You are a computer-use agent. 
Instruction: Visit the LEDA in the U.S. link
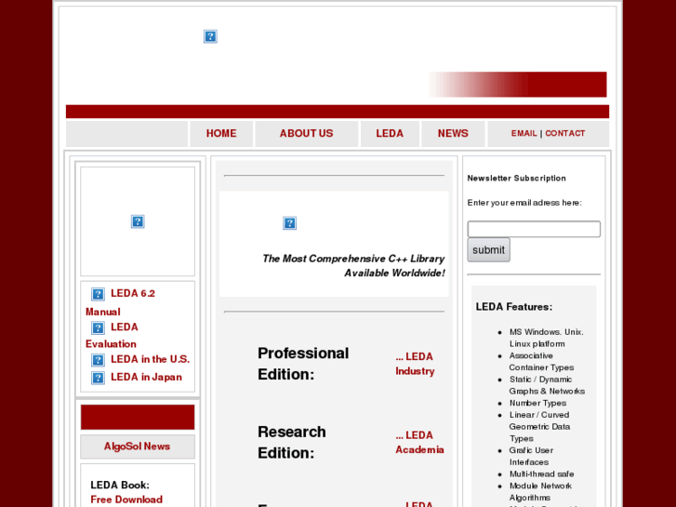tap(150, 359)
